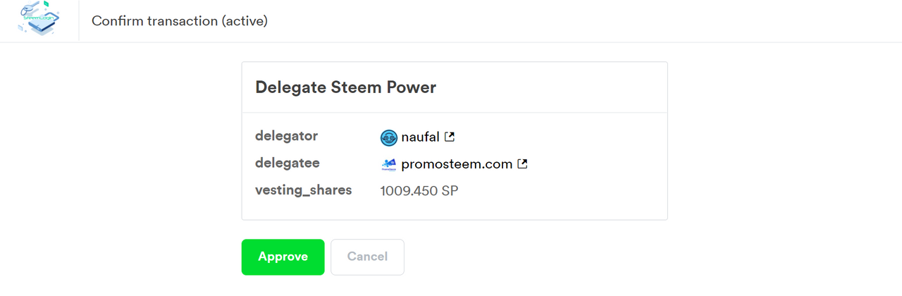This screenshot has width=902, height=296.
Task: Click the delegatee field label
Action: pos(287,163)
